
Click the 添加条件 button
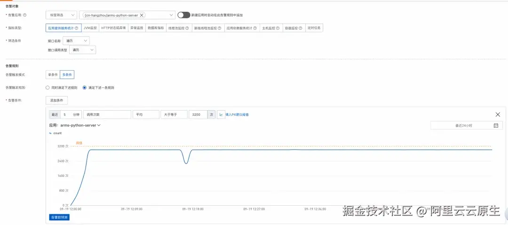(57, 101)
